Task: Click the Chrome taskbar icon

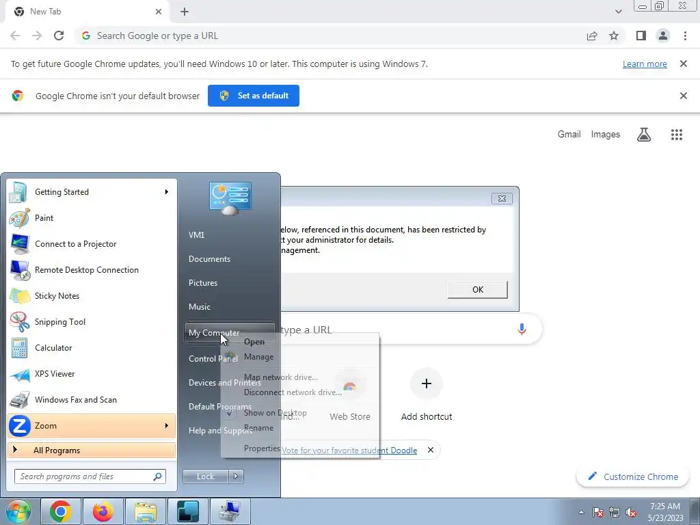Action: [x=60, y=511]
